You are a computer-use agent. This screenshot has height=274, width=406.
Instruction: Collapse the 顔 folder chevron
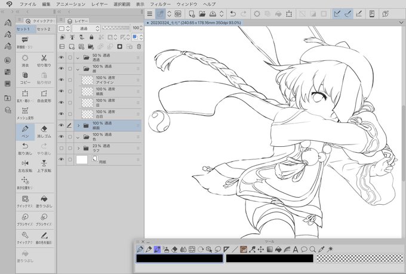[78, 69]
